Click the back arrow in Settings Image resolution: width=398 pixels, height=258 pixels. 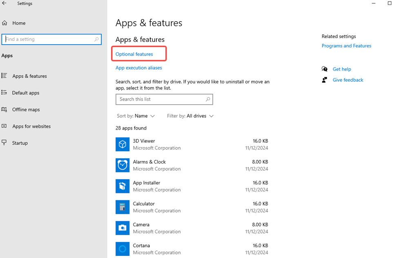(x=4, y=3)
